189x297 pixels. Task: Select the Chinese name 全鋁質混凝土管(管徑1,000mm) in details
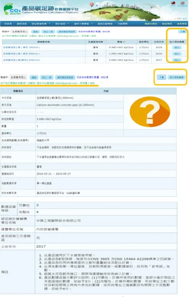point(55,98)
